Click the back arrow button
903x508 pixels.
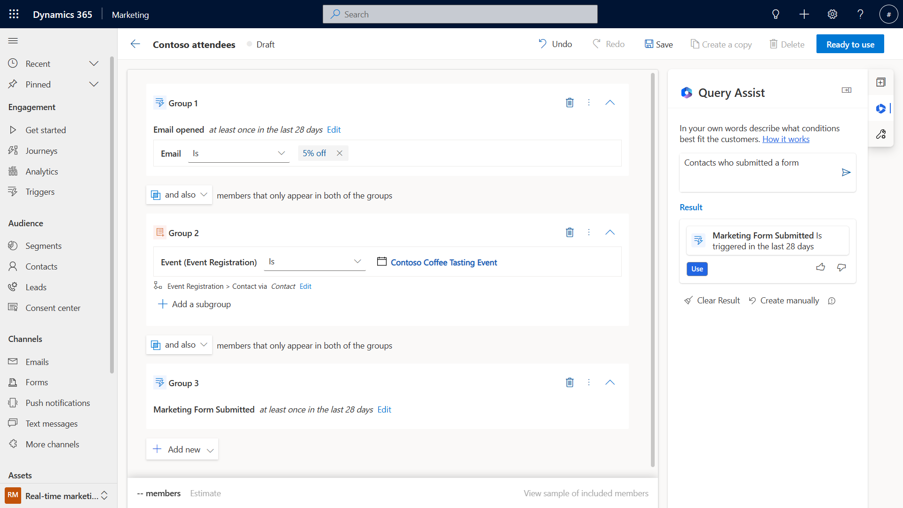point(135,44)
